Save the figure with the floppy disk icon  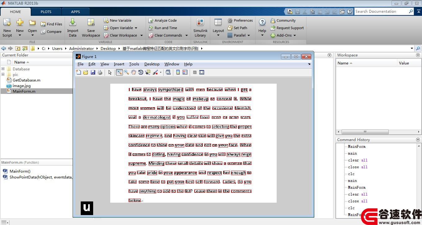[x=93, y=72]
